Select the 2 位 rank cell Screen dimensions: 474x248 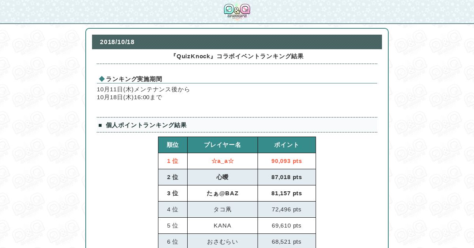pyautogui.click(x=173, y=177)
